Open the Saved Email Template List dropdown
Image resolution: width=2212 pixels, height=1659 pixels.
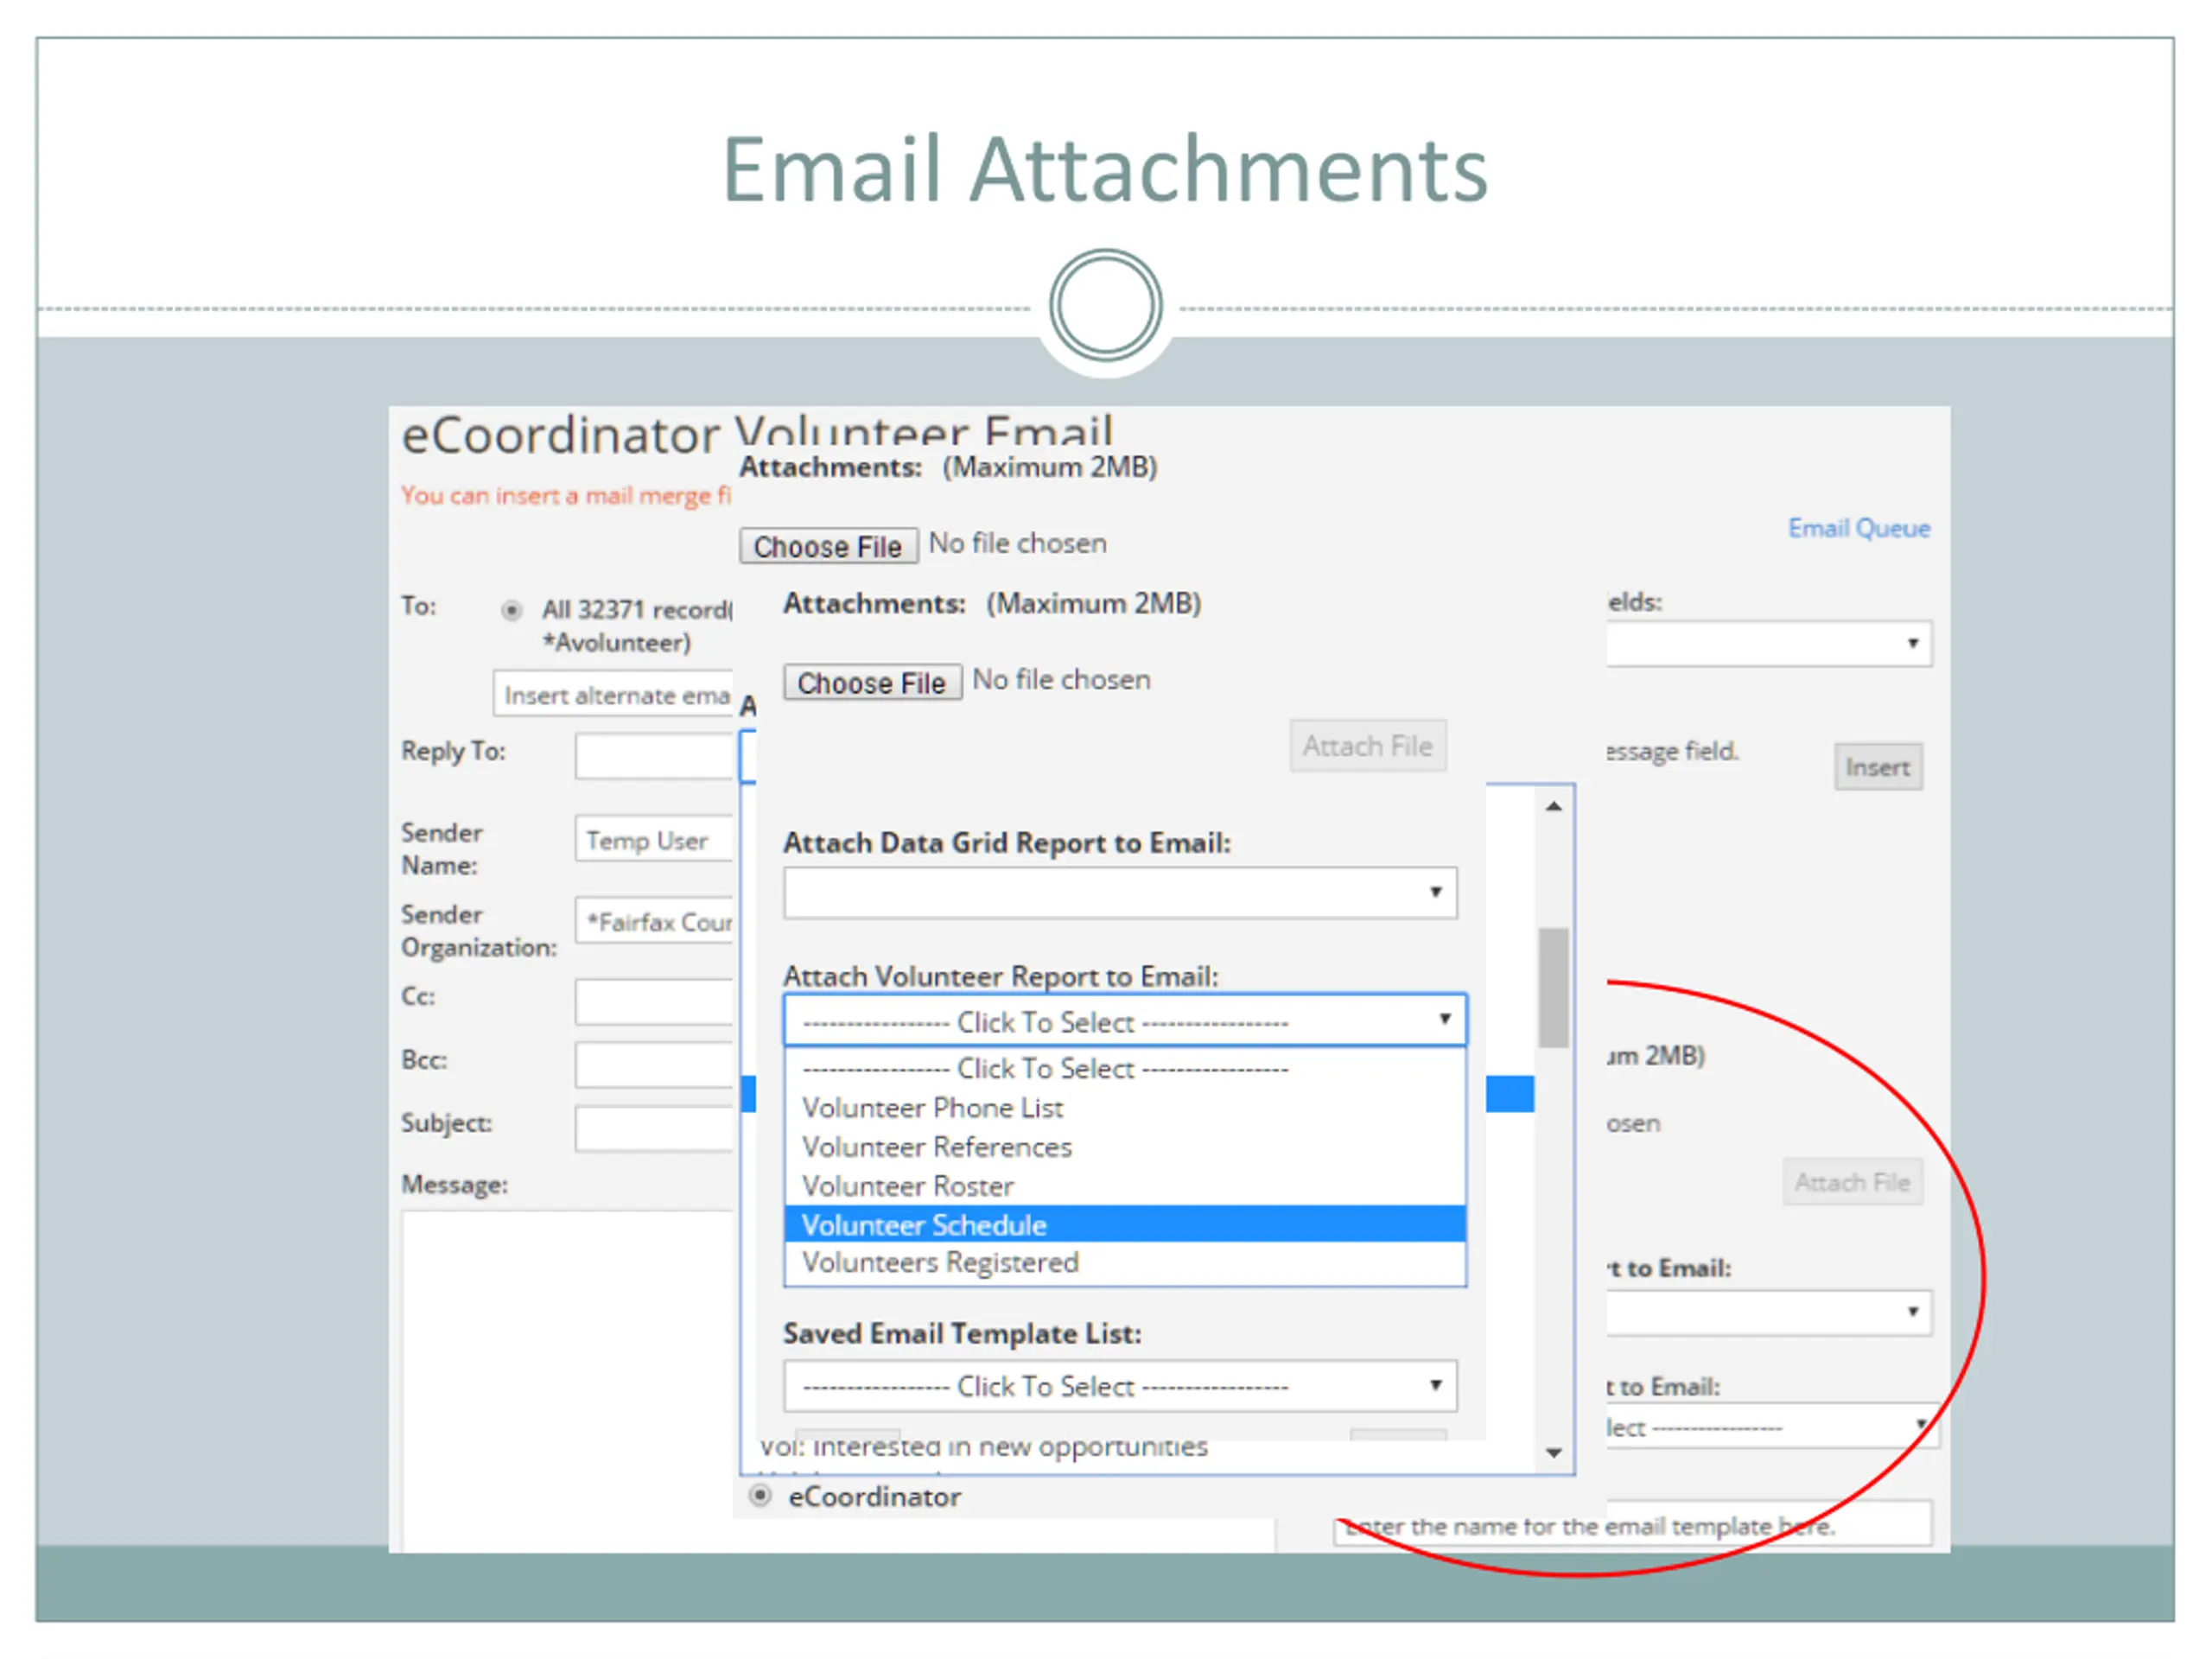coord(1120,1385)
